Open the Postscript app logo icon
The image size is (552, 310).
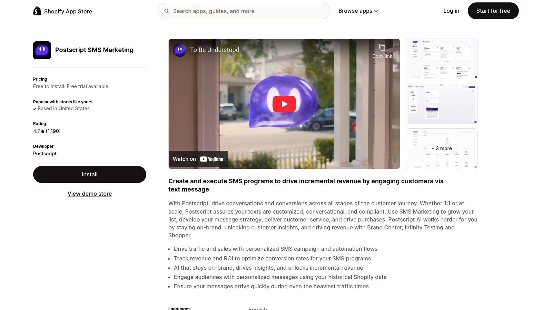pyautogui.click(x=42, y=50)
